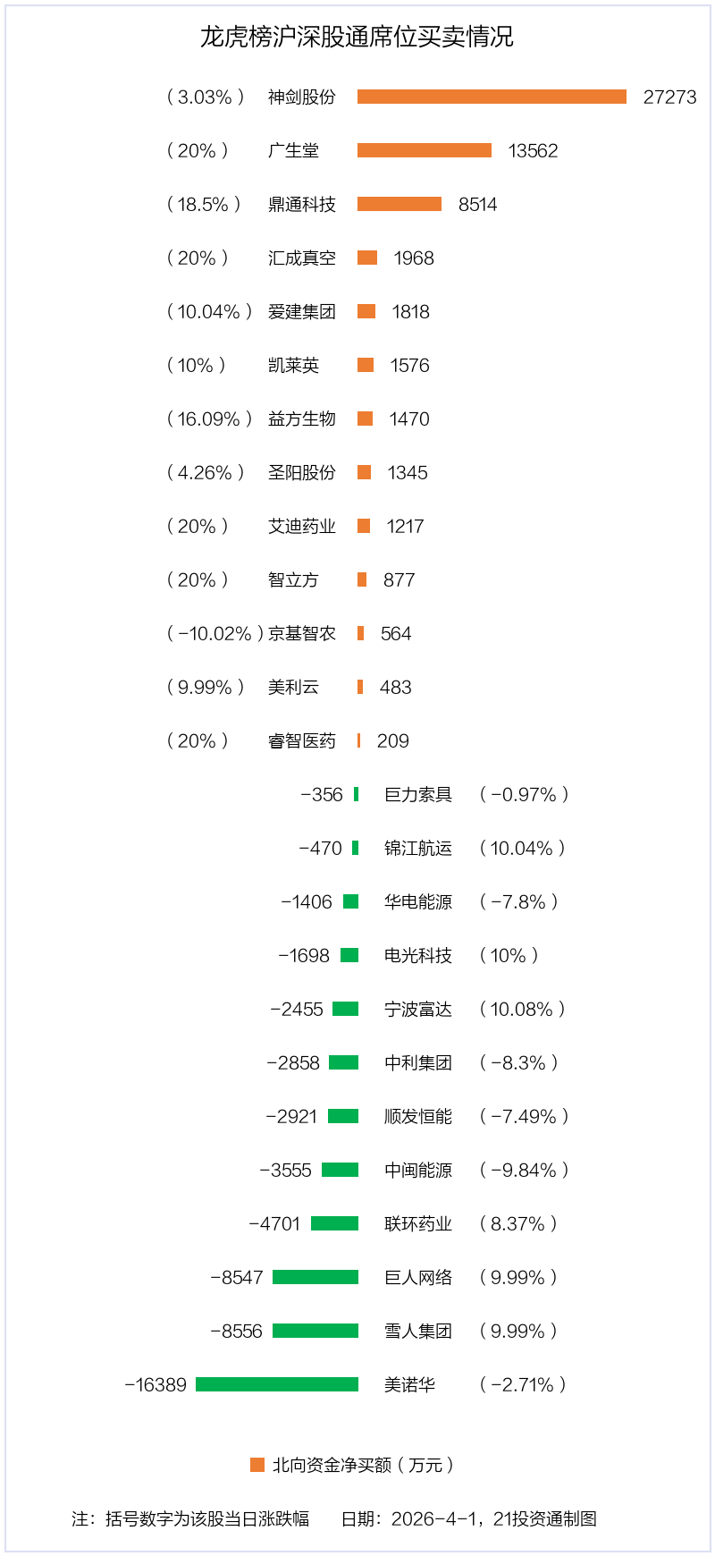
Task: Select the 京基智农 stock name
Action: [x=302, y=634]
